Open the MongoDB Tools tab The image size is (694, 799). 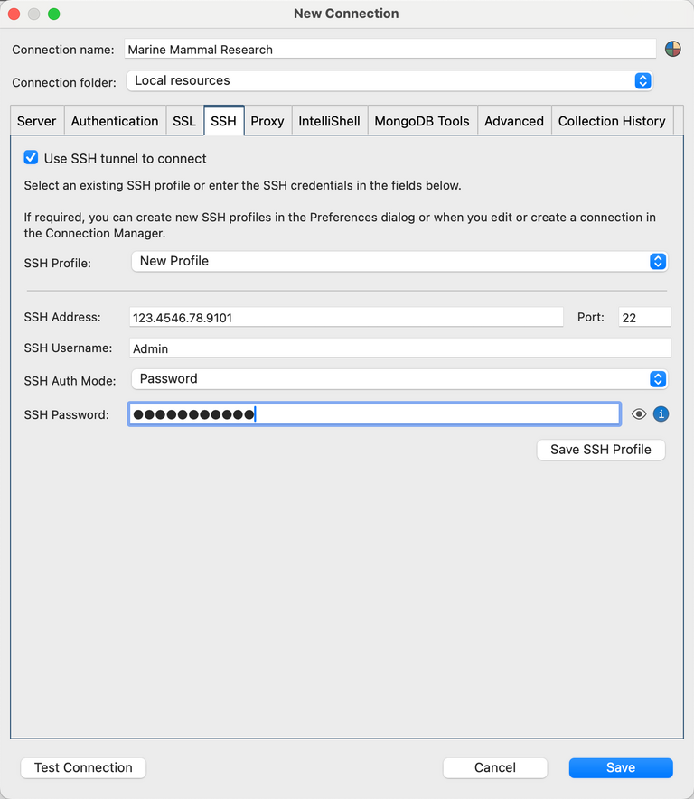click(422, 120)
